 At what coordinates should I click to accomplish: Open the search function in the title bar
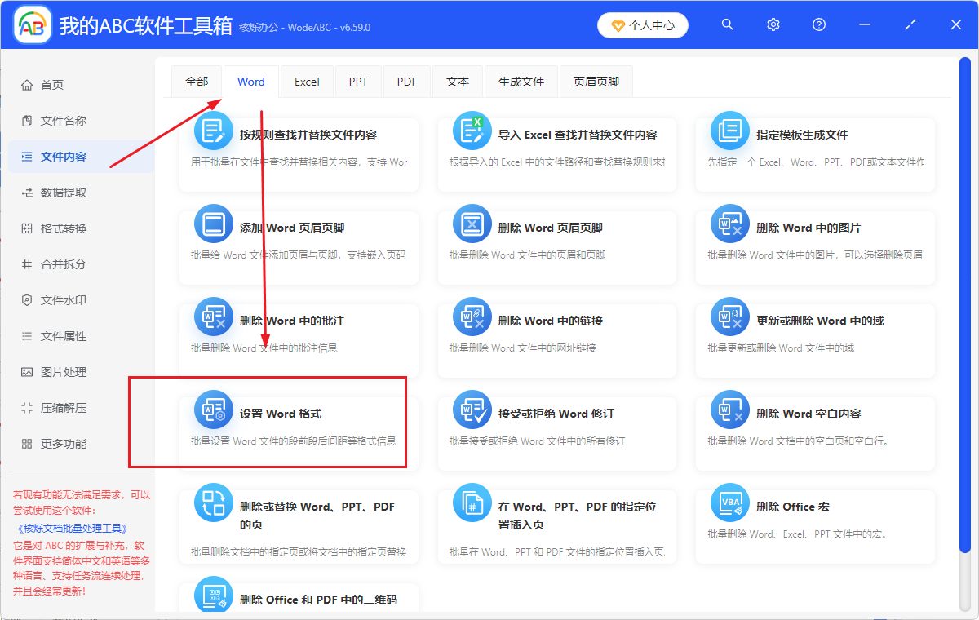coord(727,24)
